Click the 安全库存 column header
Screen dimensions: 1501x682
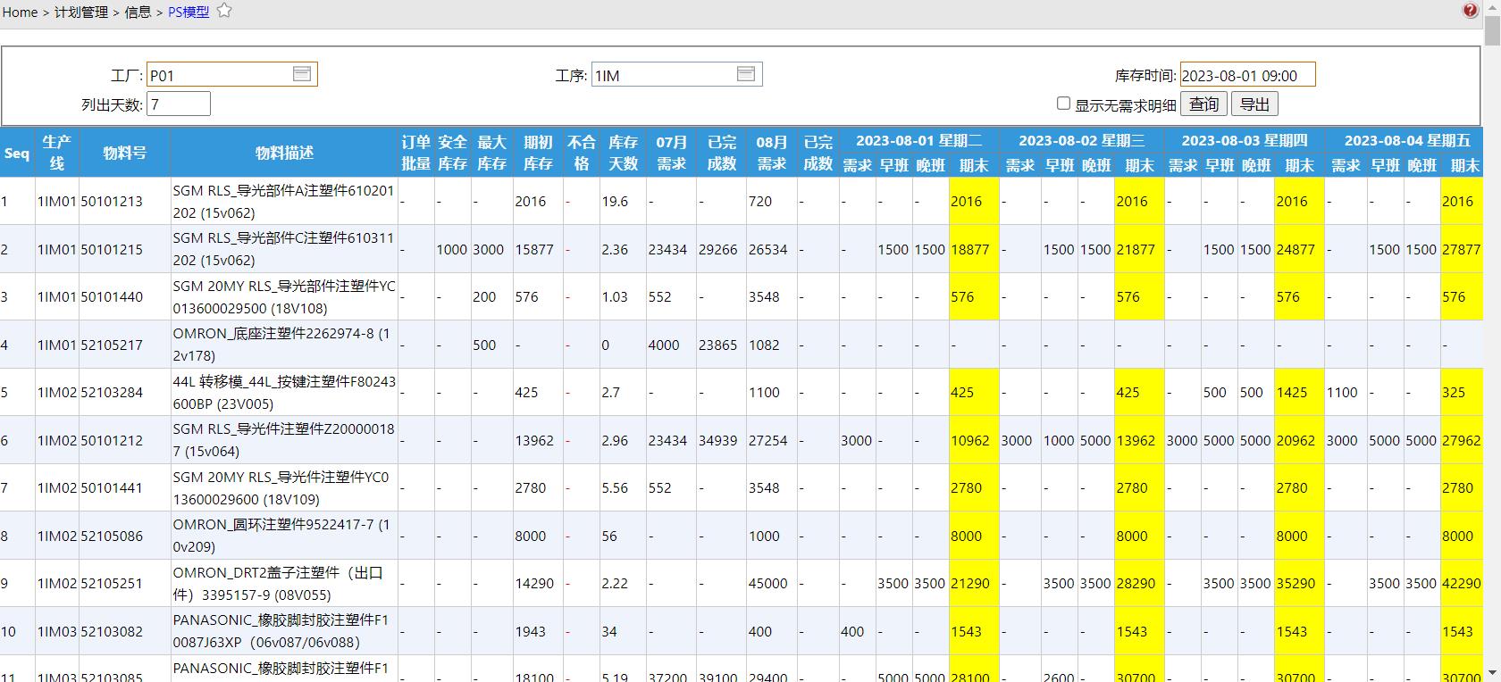coord(452,153)
